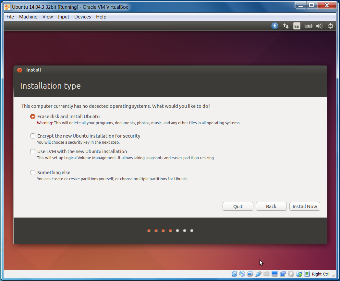Viewport: 340px width, 281px height.
Task: Open the sound volume indicator
Action: (319, 26)
